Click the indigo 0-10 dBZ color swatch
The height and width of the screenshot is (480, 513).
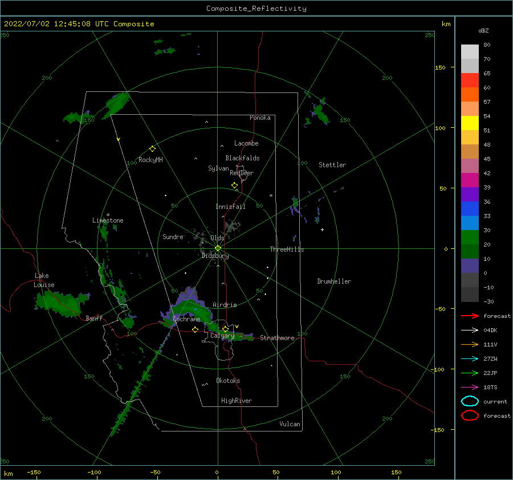470,266
